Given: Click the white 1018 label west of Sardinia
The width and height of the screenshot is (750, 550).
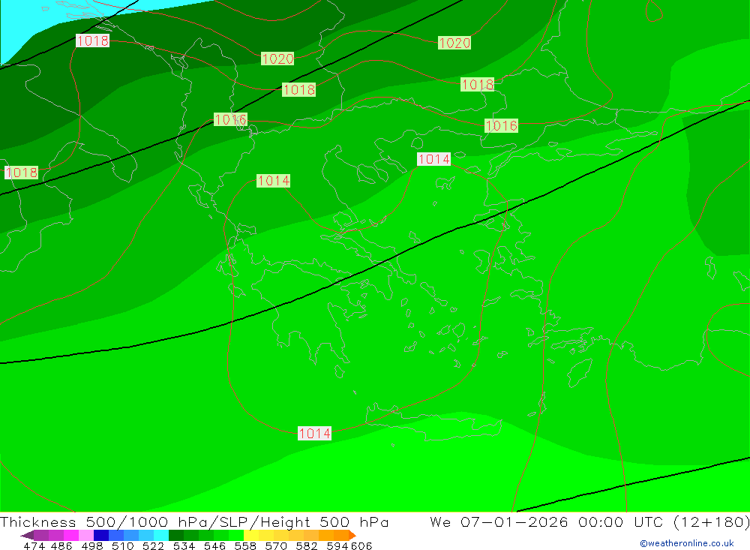Looking at the screenshot, I should click(x=22, y=173).
